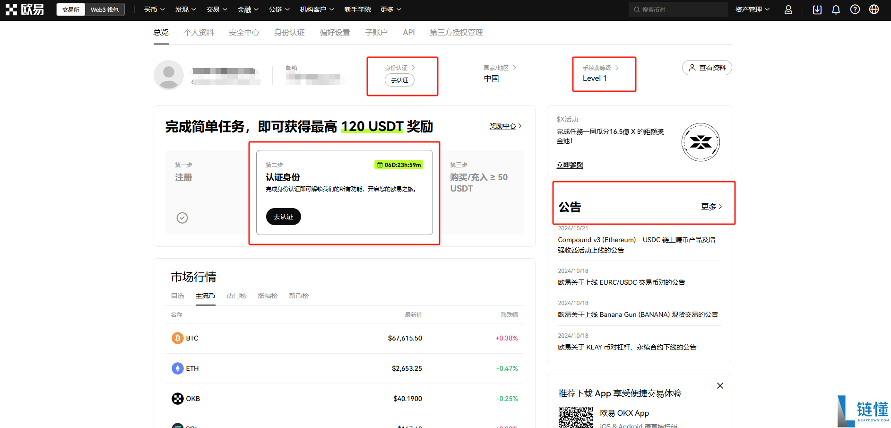Expand the 更多 header dropdown
Screen dimensions: 891x428
pyautogui.click(x=391, y=9)
